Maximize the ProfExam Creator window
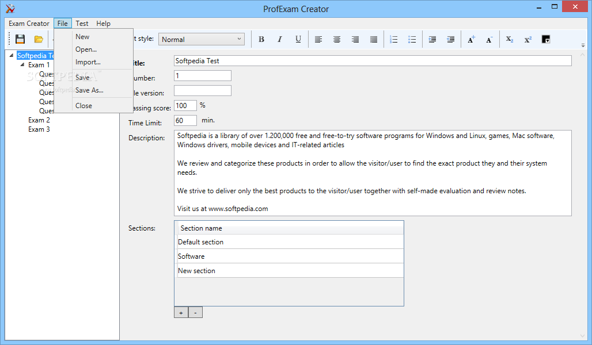Viewport: 592px width, 345px height. 554,7
